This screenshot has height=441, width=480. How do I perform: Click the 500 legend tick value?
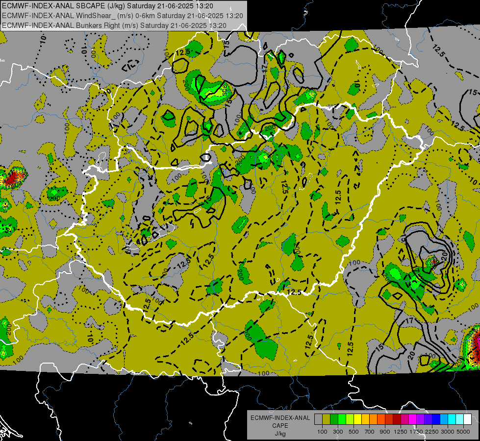(354, 432)
